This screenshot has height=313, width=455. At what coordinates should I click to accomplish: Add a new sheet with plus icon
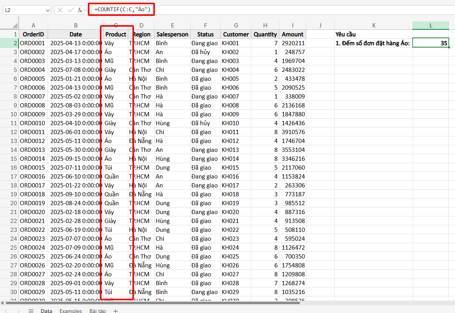(x=115, y=311)
